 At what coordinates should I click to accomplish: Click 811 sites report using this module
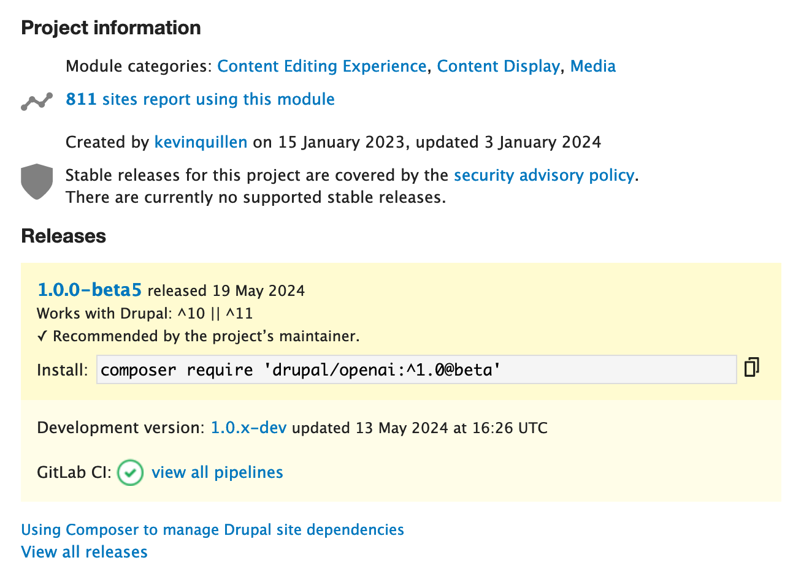click(x=200, y=99)
